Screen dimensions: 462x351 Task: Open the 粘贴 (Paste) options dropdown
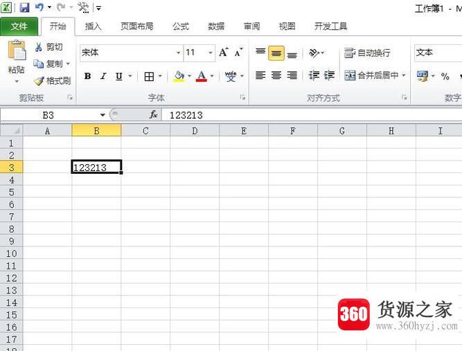[x=17, y=81]
